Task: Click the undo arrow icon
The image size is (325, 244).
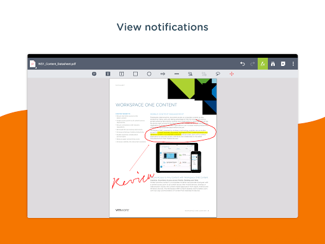Action: (242, 64)
